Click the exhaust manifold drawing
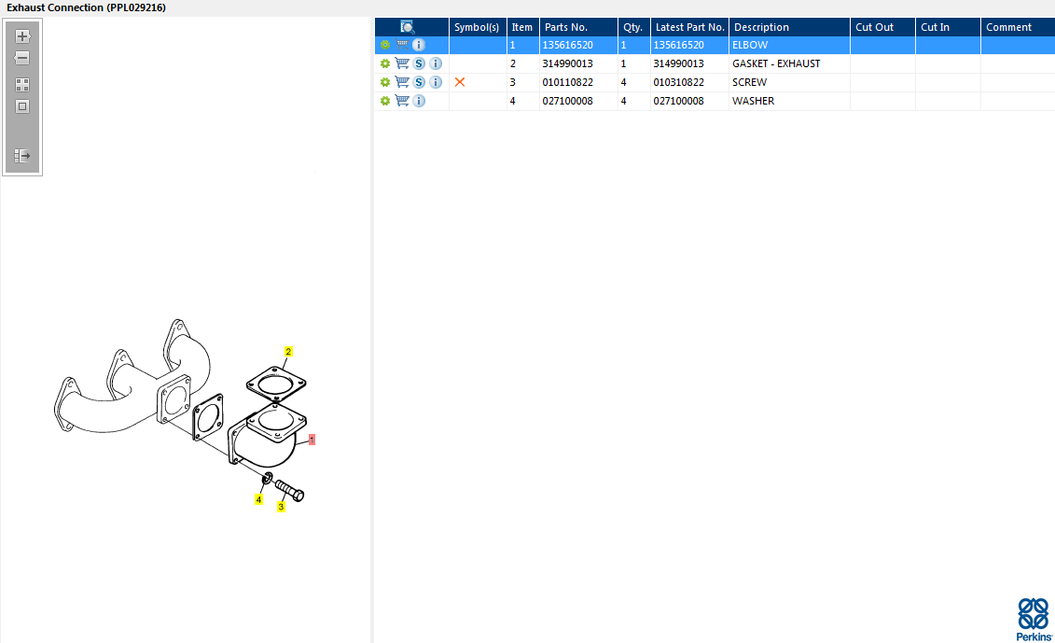 coord(132,378)
